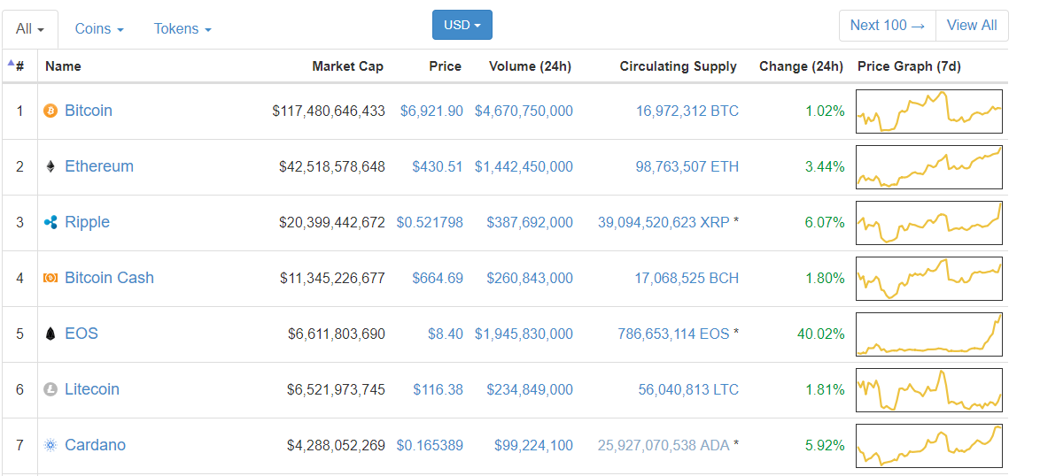The image size is (1040, 476).
Task: Click Bitcoin volume $4,670,750,000
Action: pyautogui.click(x=524, y=111)
